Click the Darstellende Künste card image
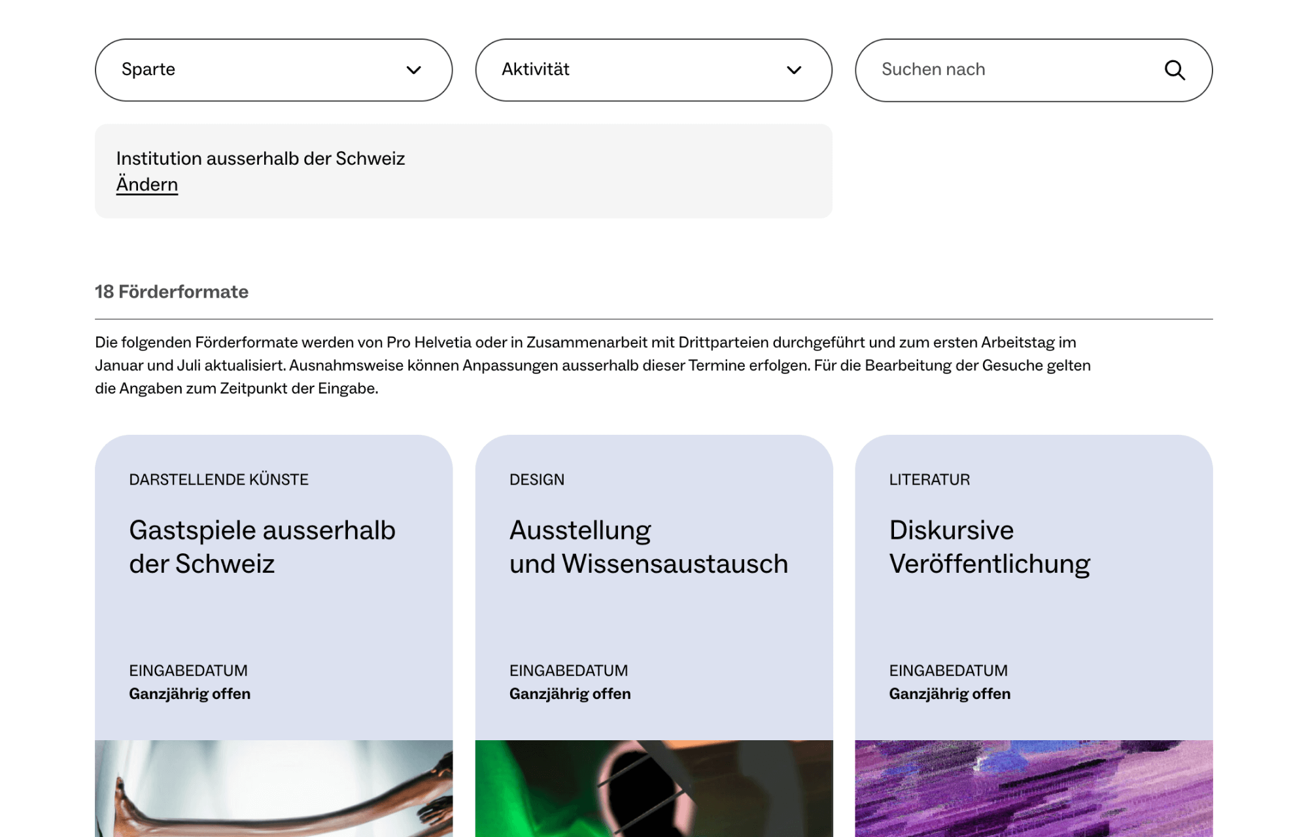The height and width of the screenshot is (837, 1308). tap(273, 788)
